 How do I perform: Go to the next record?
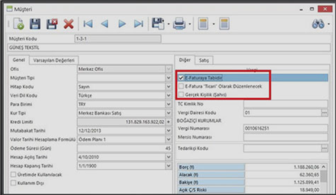click(122, 23)
